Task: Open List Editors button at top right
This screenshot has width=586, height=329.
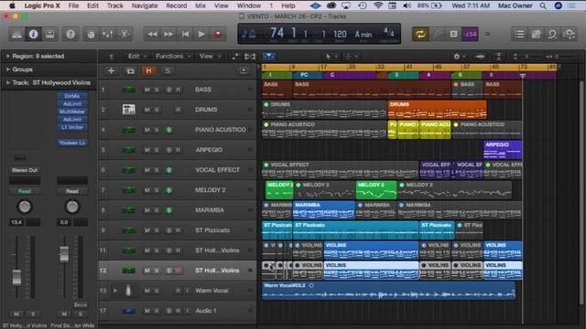Action: [519, 35]
